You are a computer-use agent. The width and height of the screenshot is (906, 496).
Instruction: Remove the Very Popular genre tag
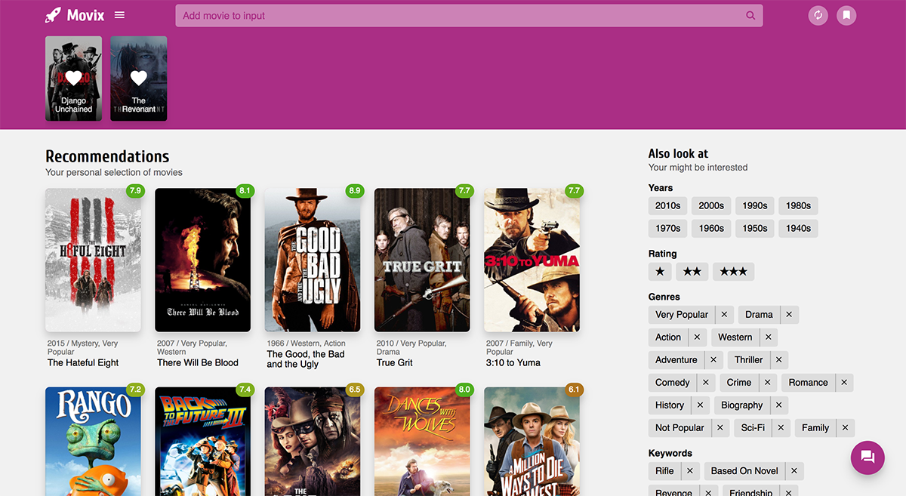(x=724, y=315)
